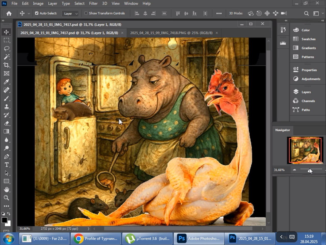Select the Eraser tool
The height and width of the screenshot is (245, 326).
(6, 123)
